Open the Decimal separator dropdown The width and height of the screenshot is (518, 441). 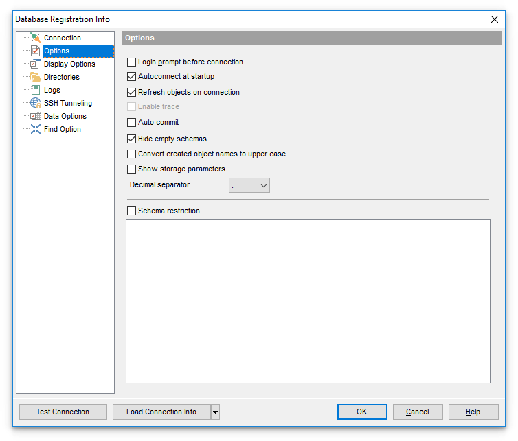(249, 185)
